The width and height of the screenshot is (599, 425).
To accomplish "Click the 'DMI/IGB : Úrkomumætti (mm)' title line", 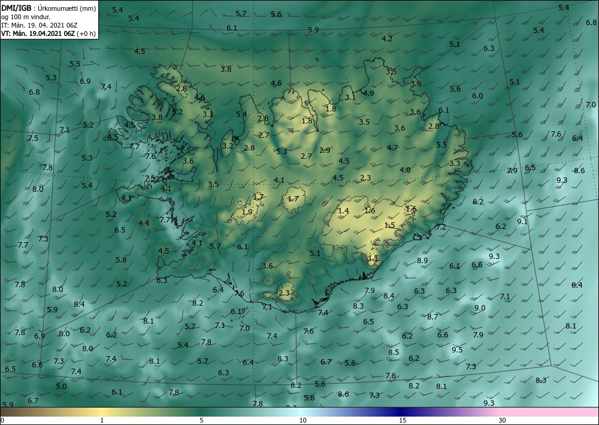I will 49,8.
